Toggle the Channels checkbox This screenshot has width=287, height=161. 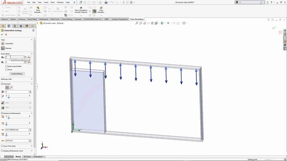(x=2, y=84)
